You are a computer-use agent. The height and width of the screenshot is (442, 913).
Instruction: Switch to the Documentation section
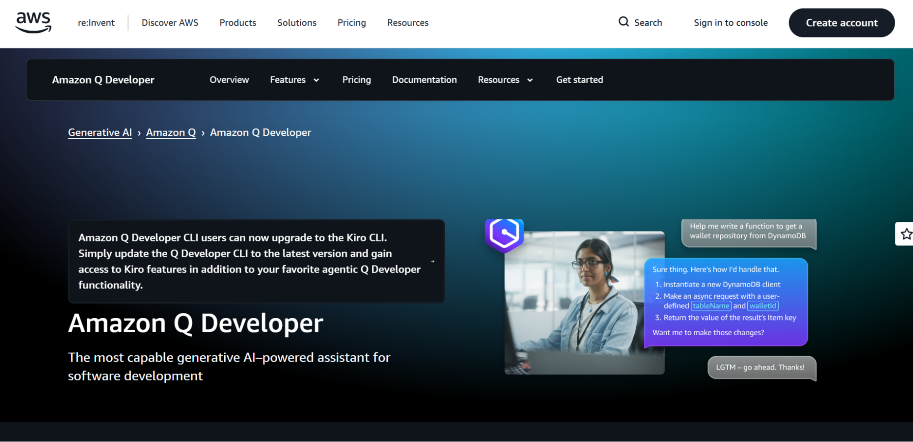(424, 79)
